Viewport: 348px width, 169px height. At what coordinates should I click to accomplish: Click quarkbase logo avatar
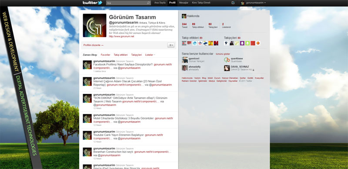click(227, 60)
